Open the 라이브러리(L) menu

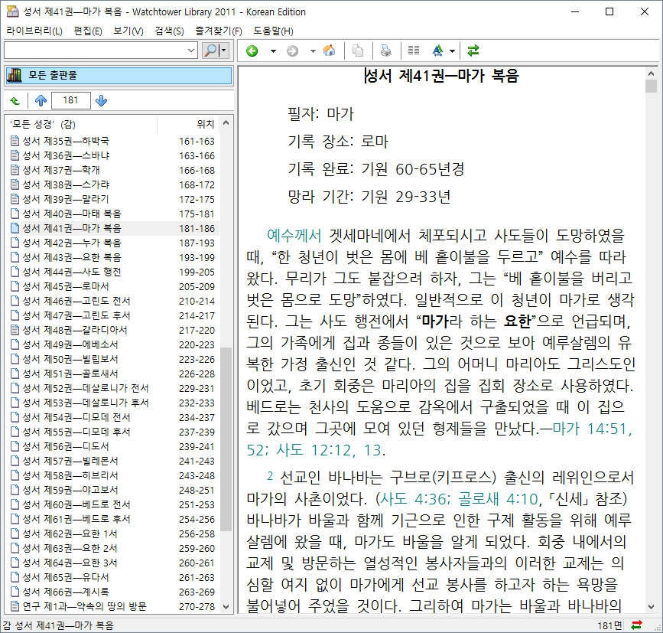pyautogui.click(x=34, y=31)
